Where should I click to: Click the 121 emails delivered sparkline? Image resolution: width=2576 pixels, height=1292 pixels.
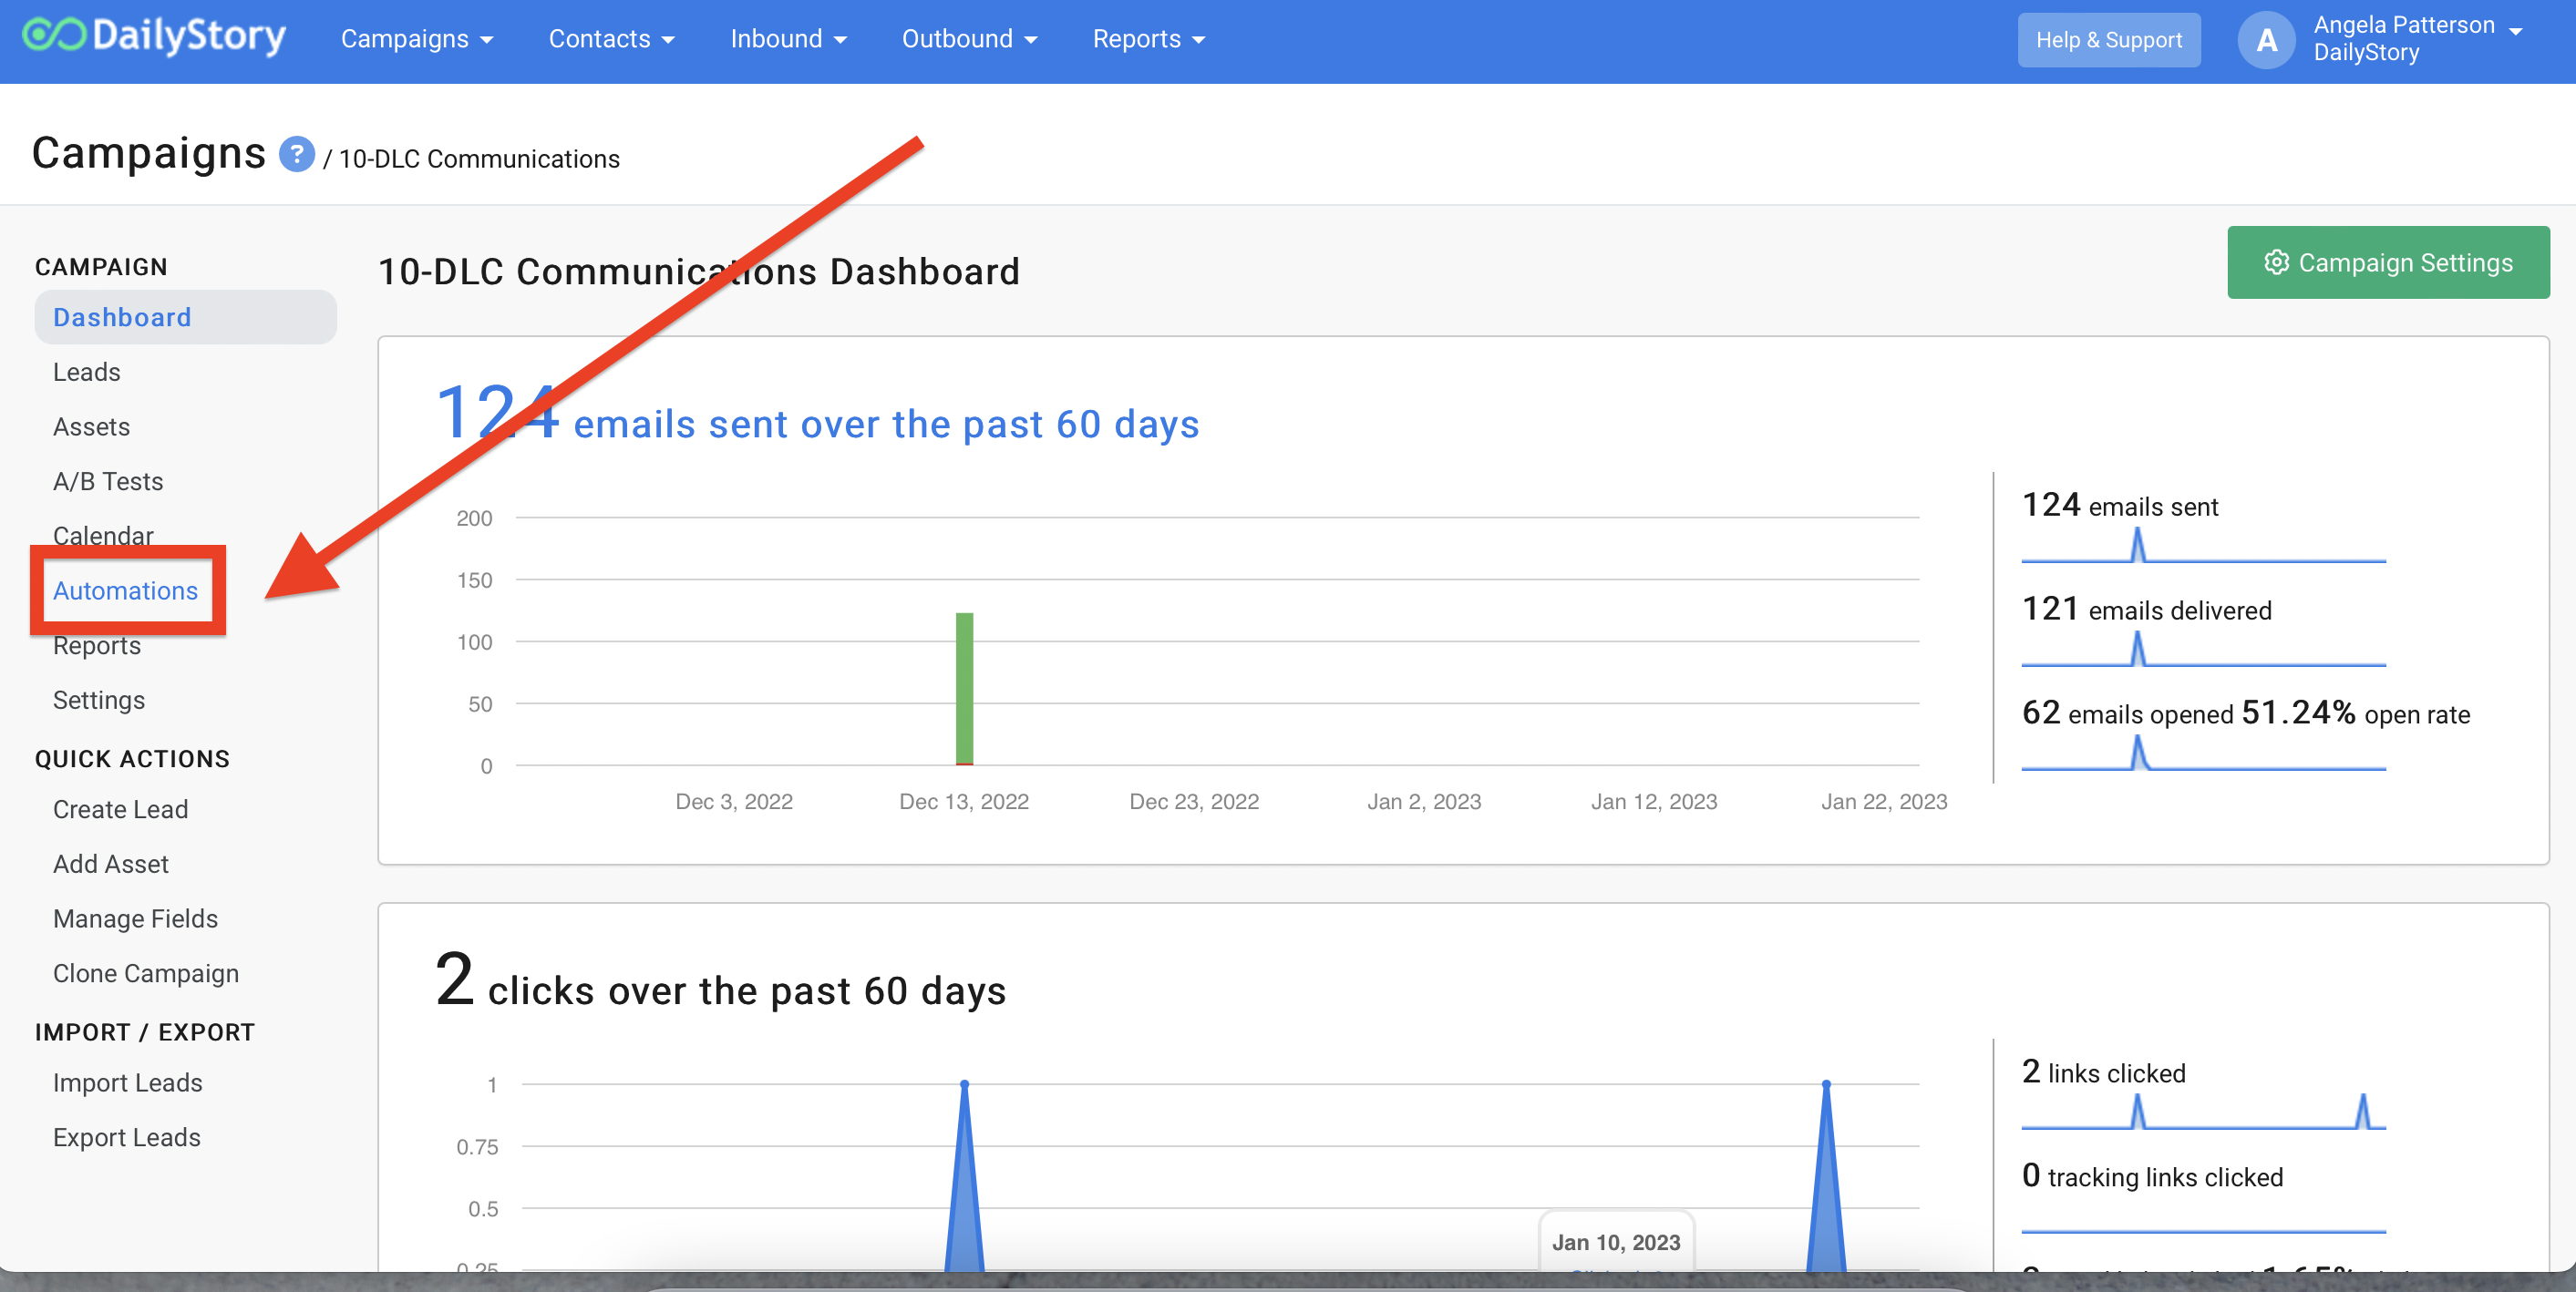tap(2203, 650)
